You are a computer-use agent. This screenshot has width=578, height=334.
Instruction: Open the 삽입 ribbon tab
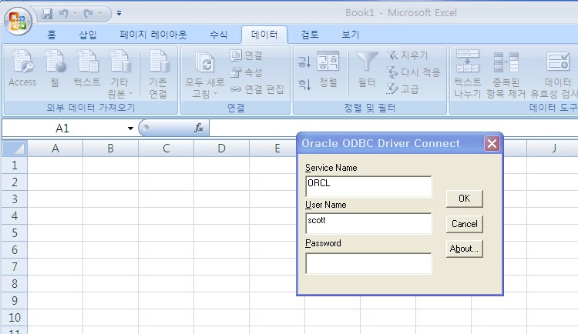pyautogui.click(x=88, y=35)
